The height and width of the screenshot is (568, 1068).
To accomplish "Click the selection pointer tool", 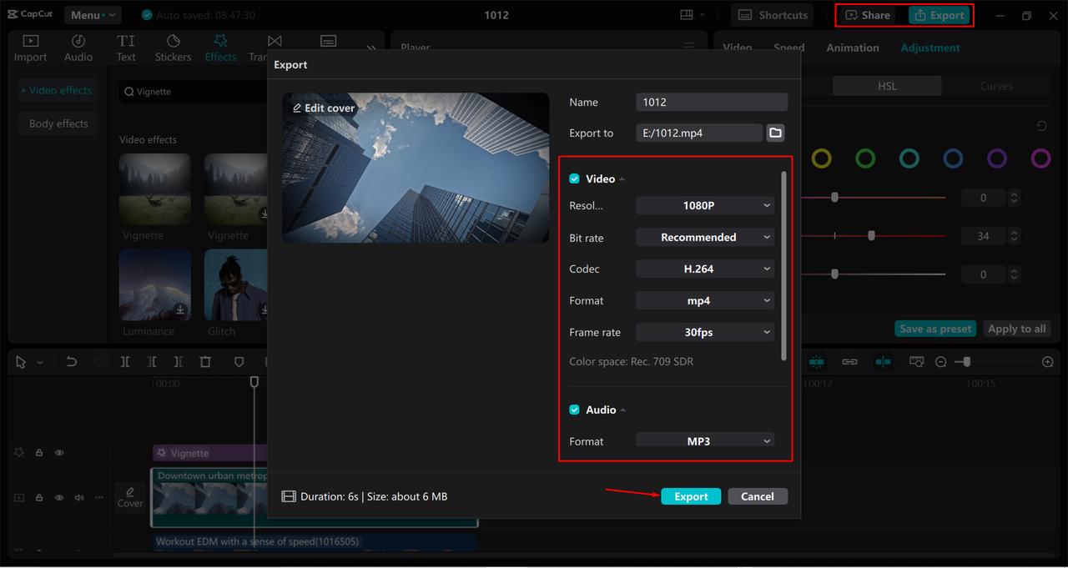I will coord(21,362).
